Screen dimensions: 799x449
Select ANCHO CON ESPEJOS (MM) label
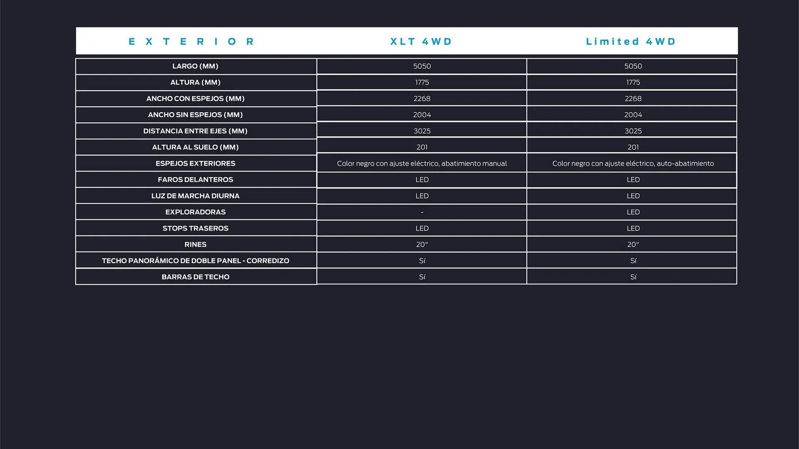(195, 99)
